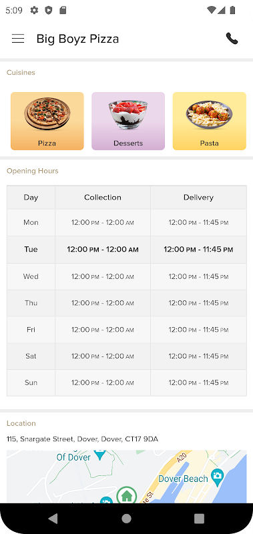Select the highlighted Tue row
This screenshot has height=534, width=253.
(x=127, y=249)
